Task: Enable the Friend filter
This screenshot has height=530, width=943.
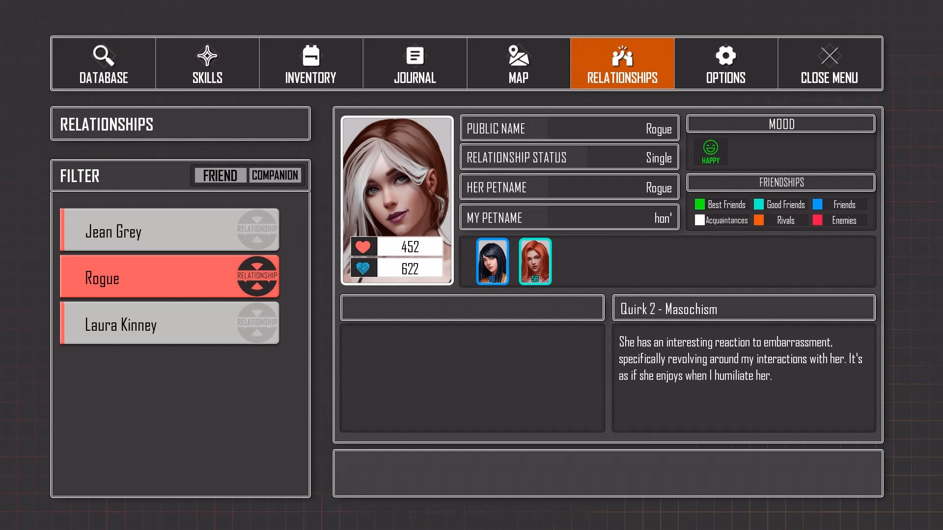Action: coord(220,175)
